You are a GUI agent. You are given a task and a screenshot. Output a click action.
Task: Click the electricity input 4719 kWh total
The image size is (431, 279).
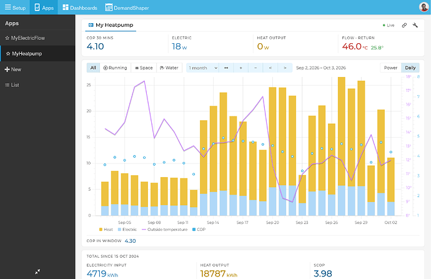[102, 273]
